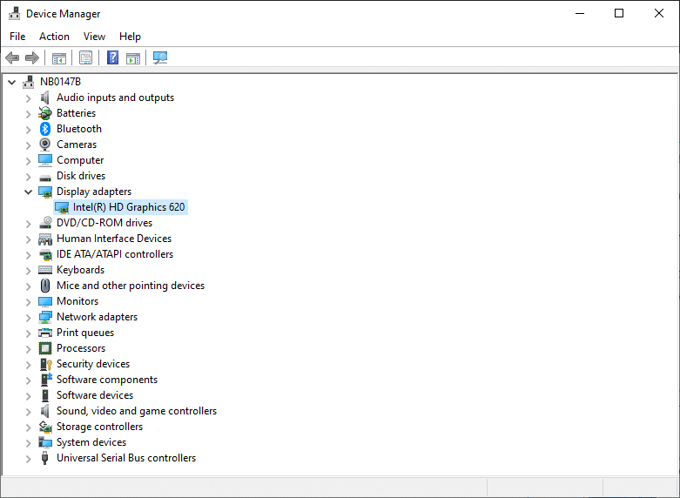Expand the Network adapters category

pos(28,317)
